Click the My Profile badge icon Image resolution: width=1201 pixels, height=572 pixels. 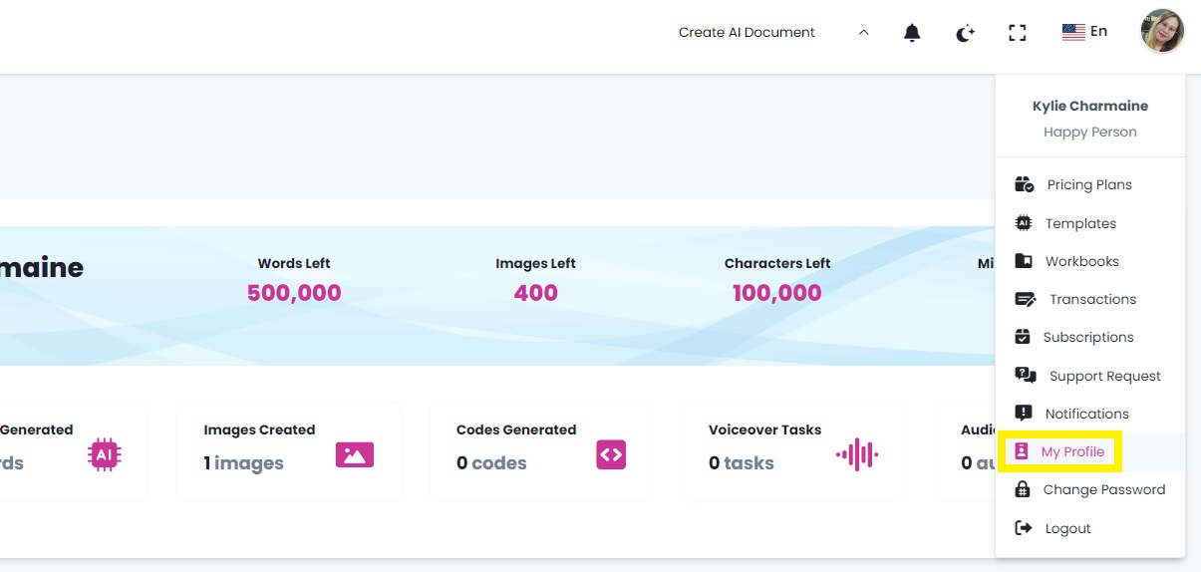click(1021, 451)
